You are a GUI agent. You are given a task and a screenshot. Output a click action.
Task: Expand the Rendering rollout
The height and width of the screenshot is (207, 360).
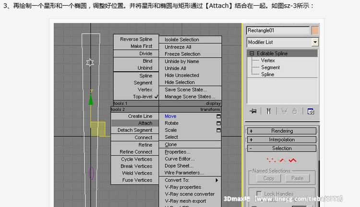pos(282,131)
